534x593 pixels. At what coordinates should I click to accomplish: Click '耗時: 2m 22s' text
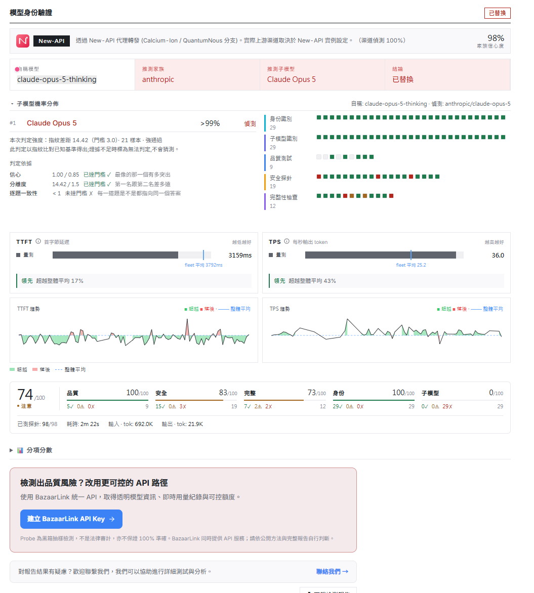[83, 425]
